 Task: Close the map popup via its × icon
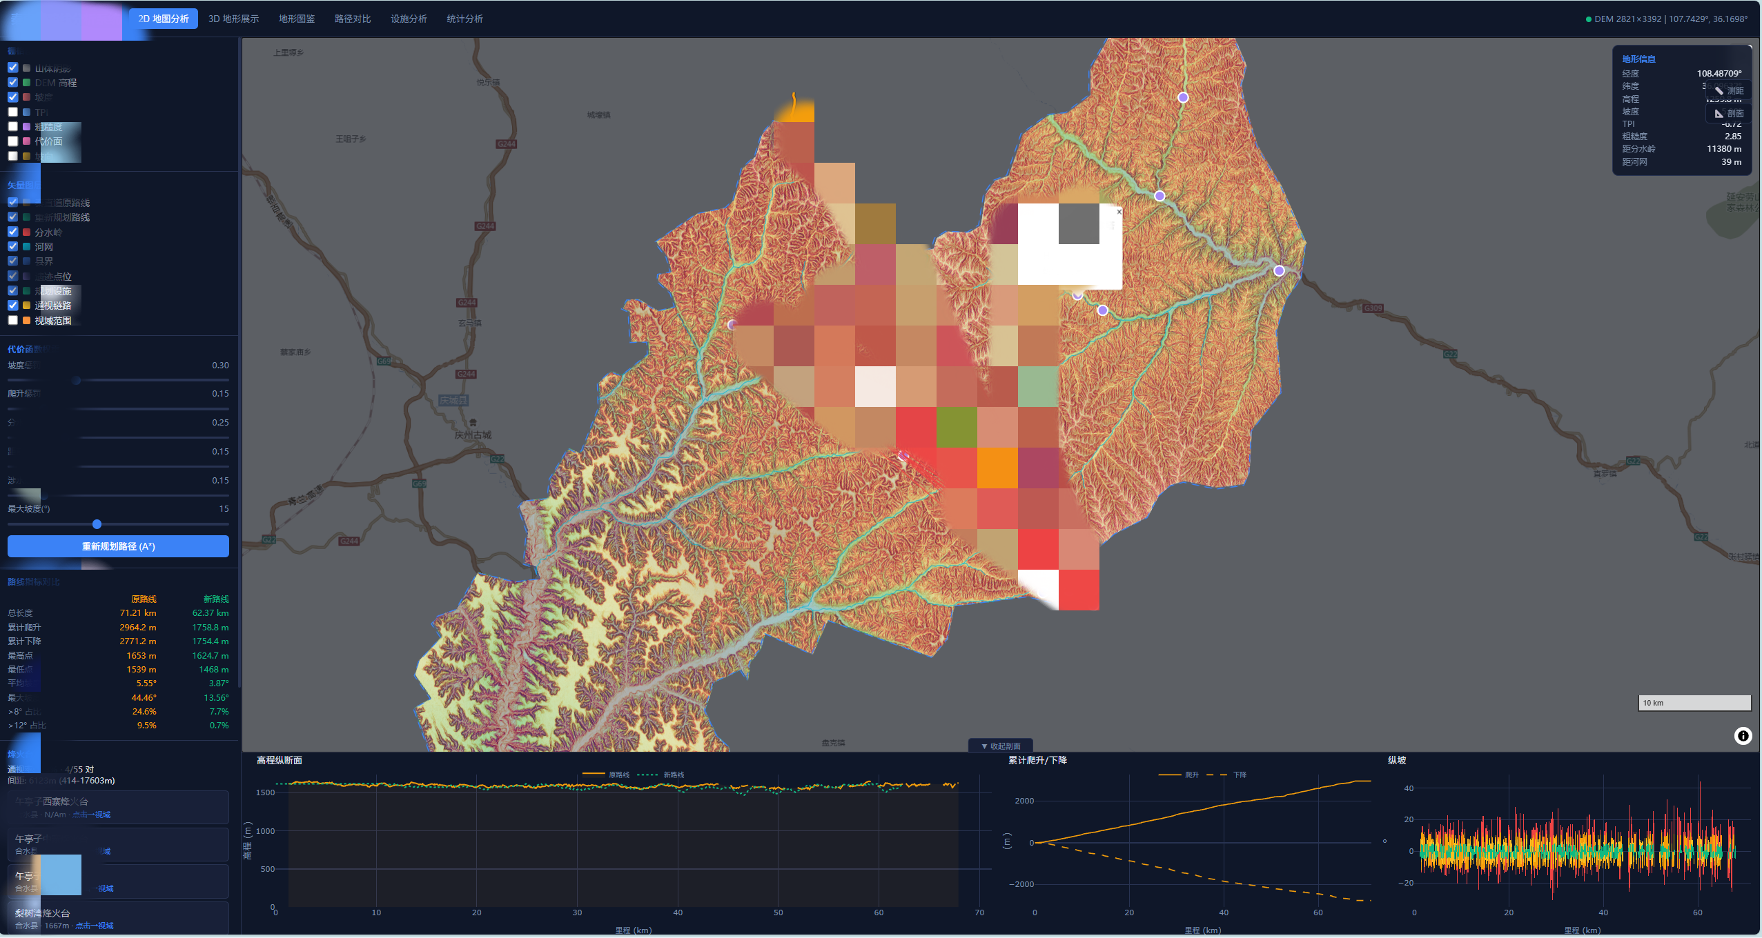[1119, 212]
